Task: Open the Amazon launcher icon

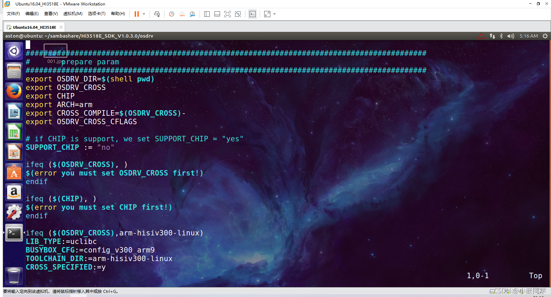Action: point(14,192)
